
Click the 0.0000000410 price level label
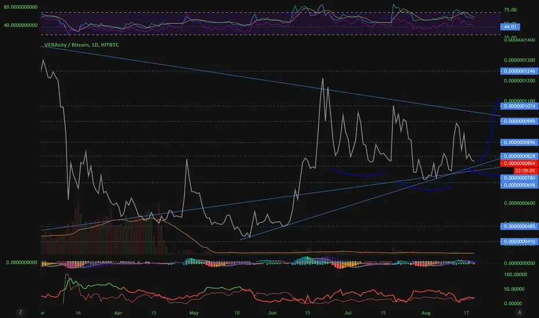[x=519, y=242]
